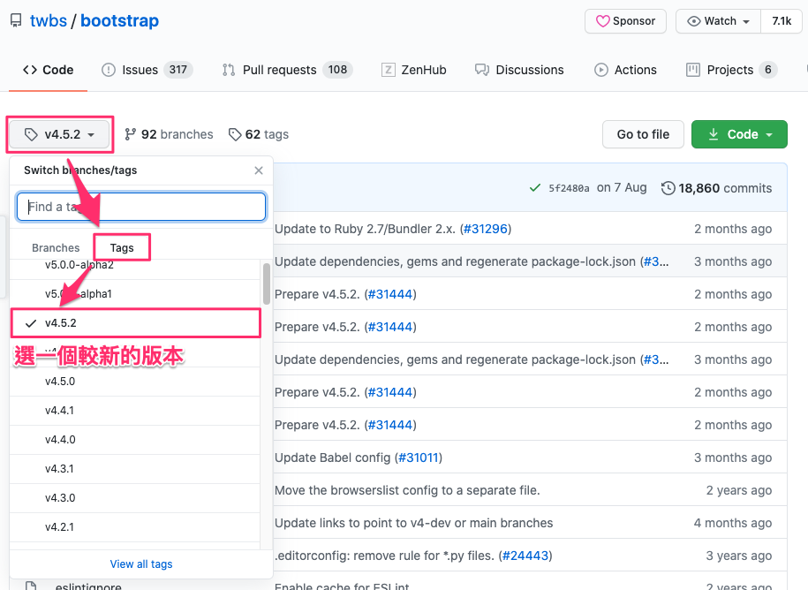
Task: Open commit hash 5f2480a
Action: coord(569,189)
